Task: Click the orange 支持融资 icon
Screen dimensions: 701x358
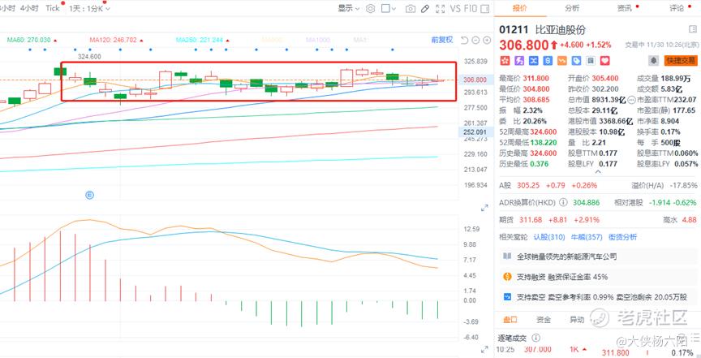Action: tap(507, 277)
